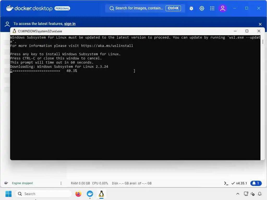
Task: Click the PERSONAL plan badge
Action: tap(62, 8)
